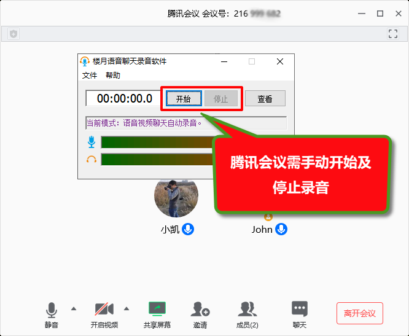Expand audio options arrow beside 静音

coord(74,309)
